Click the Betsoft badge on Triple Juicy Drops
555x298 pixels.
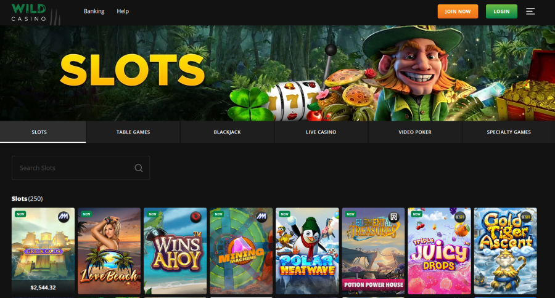tap(460, 217)
